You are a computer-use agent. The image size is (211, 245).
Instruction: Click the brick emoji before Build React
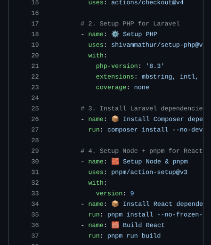[115, 225]
